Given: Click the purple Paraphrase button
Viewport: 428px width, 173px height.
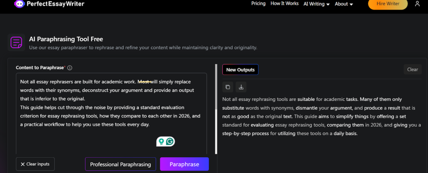Looking at the screenshot, I should [184, 164].
